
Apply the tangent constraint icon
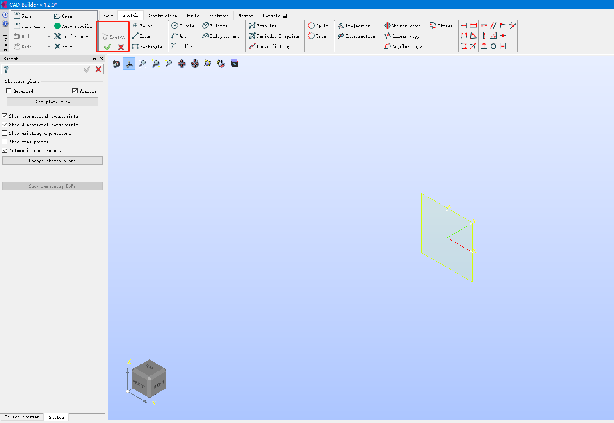click(493, 46)
